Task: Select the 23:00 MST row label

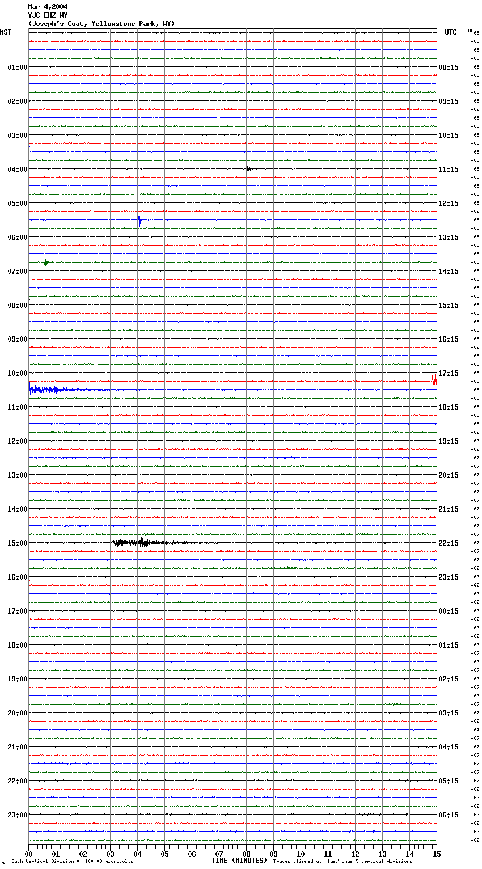Action: pos(18,815)
